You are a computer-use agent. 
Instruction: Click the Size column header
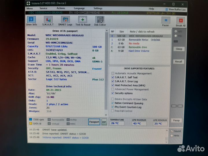point(122,31)
